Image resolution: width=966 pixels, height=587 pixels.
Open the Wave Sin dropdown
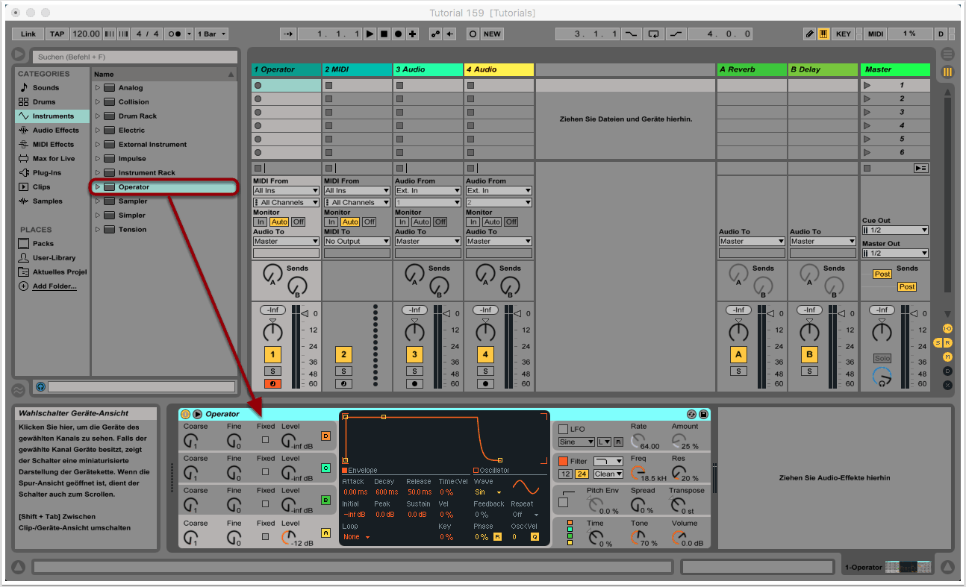(488, 492)
